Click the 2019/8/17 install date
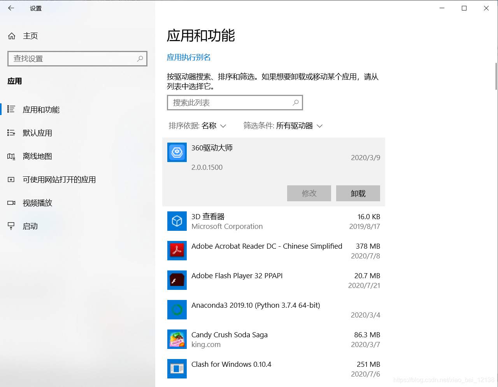This screenshot has width=498, height=387. [x=365, y=227]
